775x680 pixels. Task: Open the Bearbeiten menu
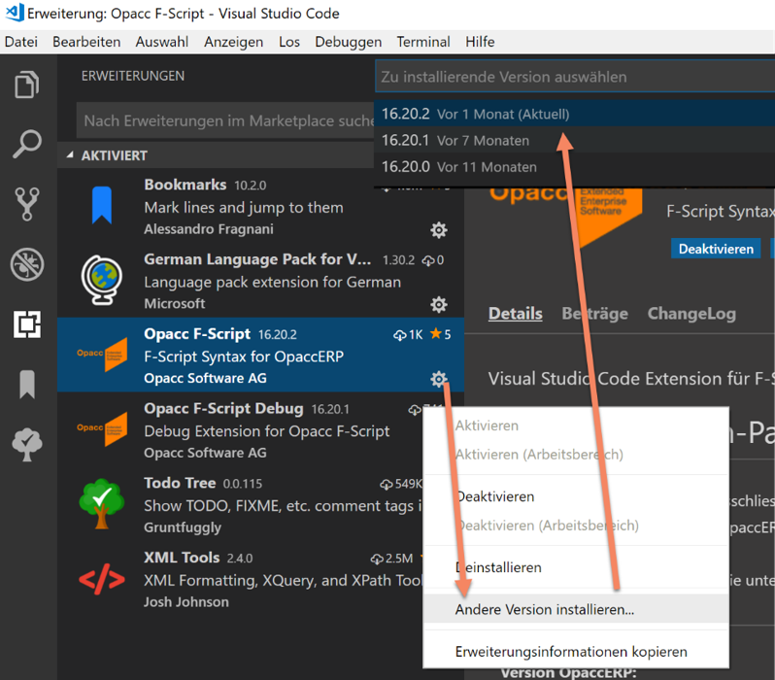[86, 42]
